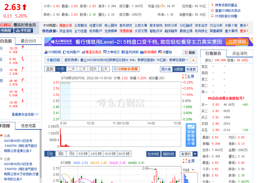Expand 查看更多自选股 list
The height and width of the screenshot is (183, 262).
click(25, 114)
